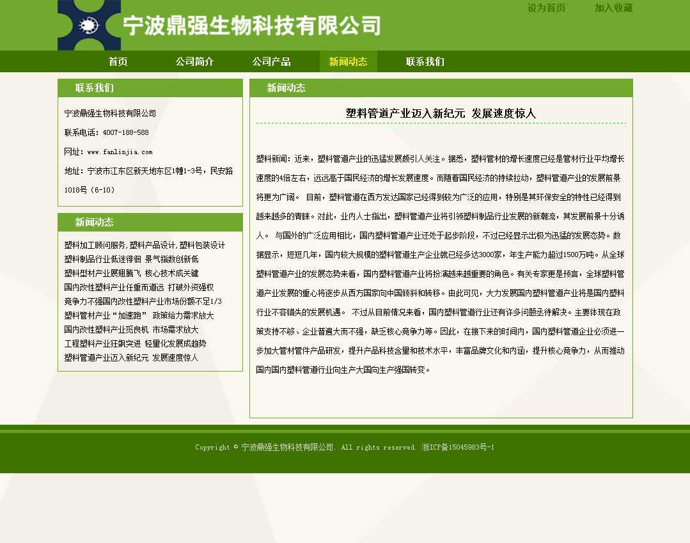Select sidebar link 塑料管道产业迈入新纪元

131,358
